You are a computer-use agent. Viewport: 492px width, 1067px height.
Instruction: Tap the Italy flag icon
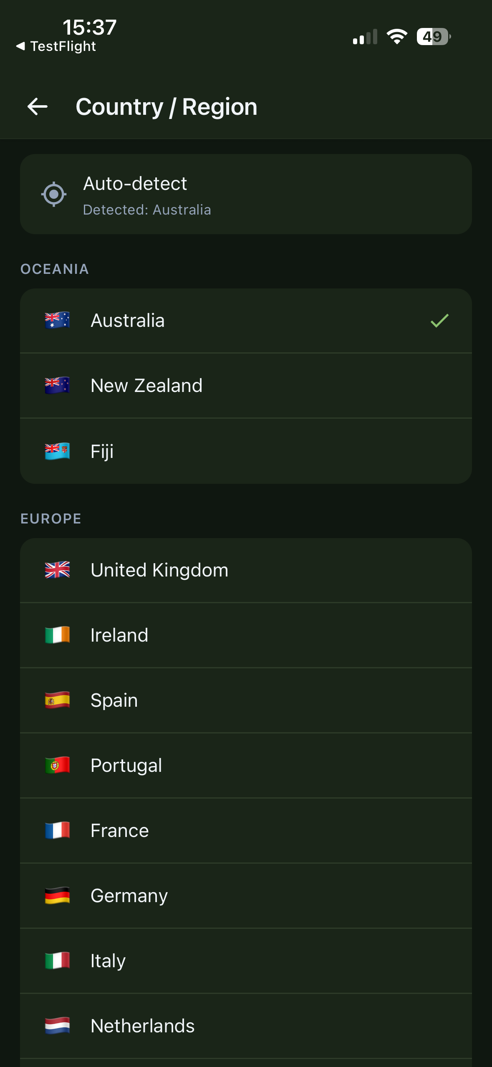click(57, 961)
